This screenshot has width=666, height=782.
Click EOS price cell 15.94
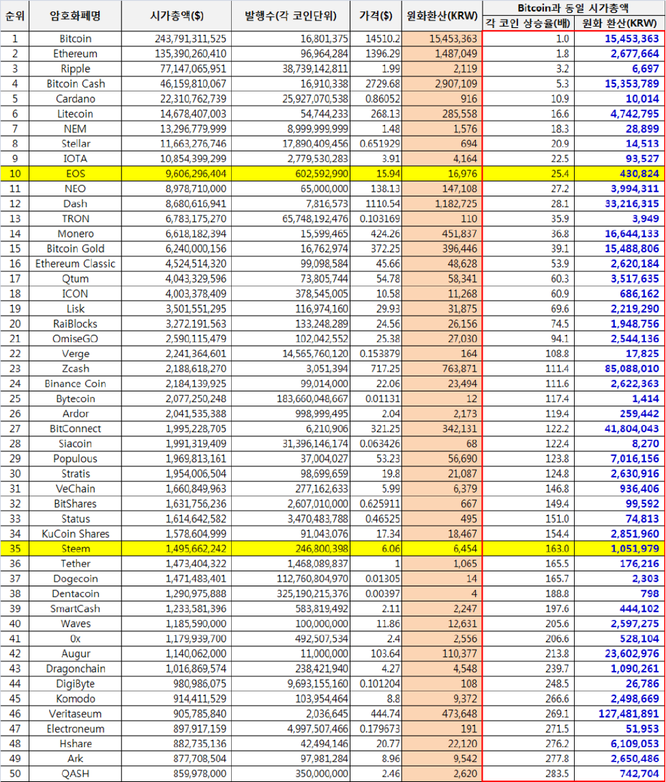[376, 174]
